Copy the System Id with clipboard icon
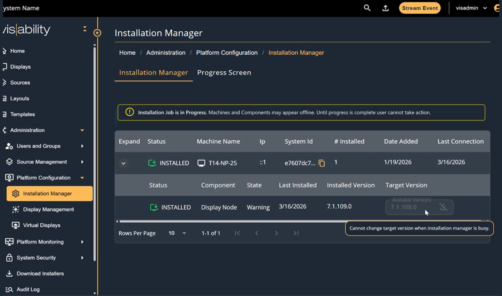502x296 pixels. pos(322,163)
